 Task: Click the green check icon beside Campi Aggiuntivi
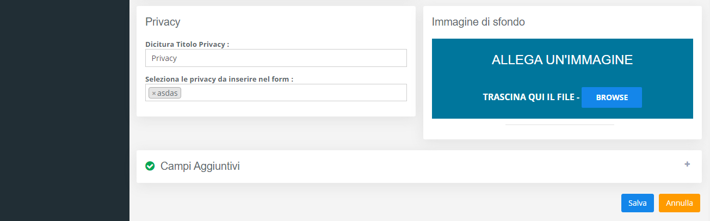coord(150,166)
